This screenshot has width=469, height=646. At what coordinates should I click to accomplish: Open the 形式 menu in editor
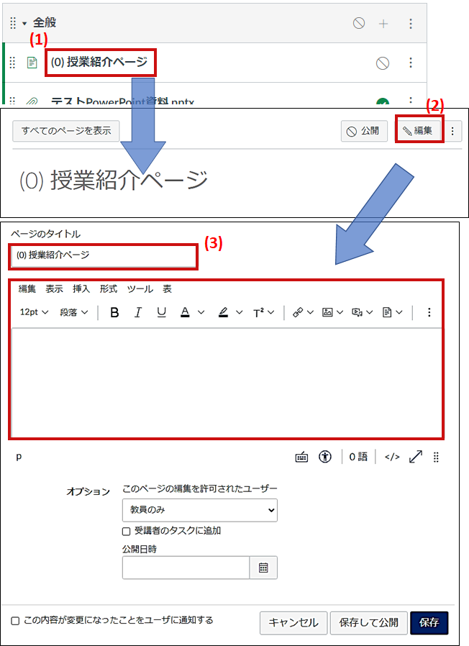(x=109, y=289)
